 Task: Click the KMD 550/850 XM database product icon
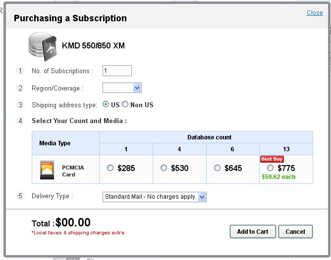coord(43,47)
